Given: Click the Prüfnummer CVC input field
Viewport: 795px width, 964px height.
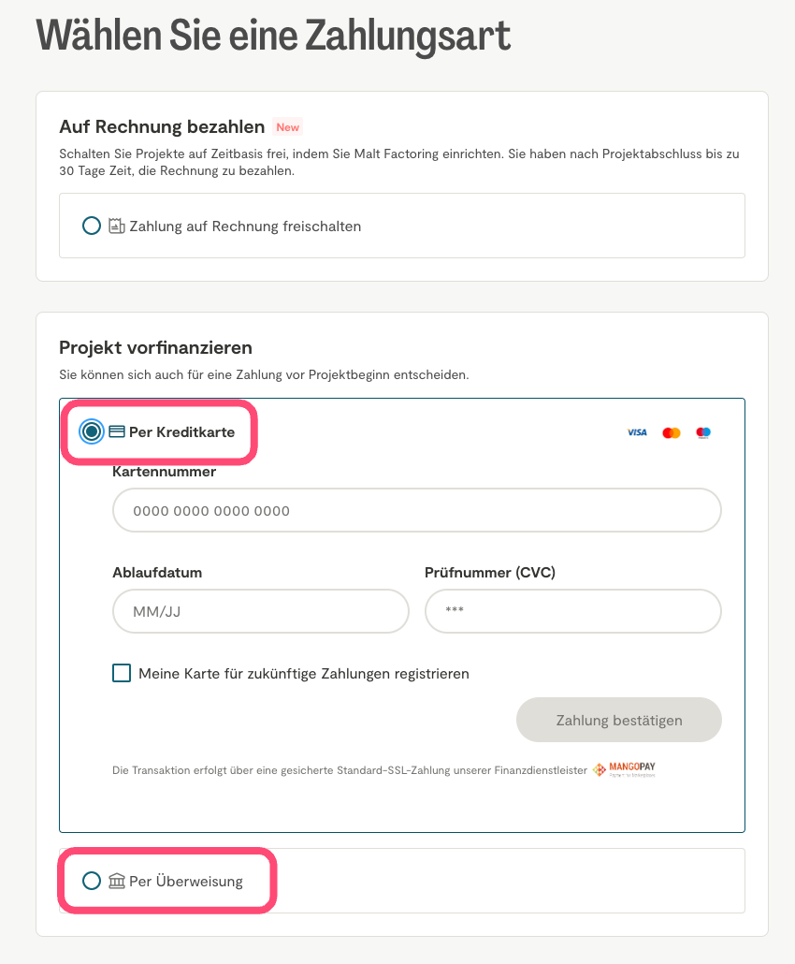Looking at the screenshot, I should (572, 612).
